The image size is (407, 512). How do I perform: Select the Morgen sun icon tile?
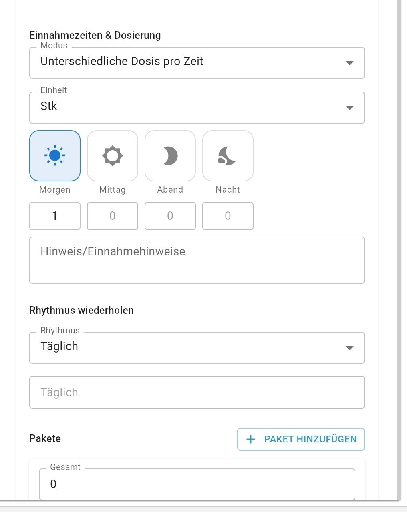click(x=55, y=156)
